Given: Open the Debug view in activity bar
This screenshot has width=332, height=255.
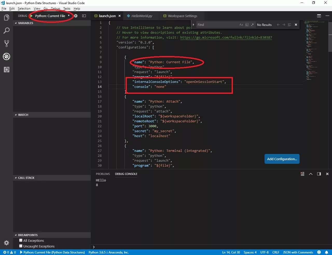Looking at the screenshot, I should [6, 56].
